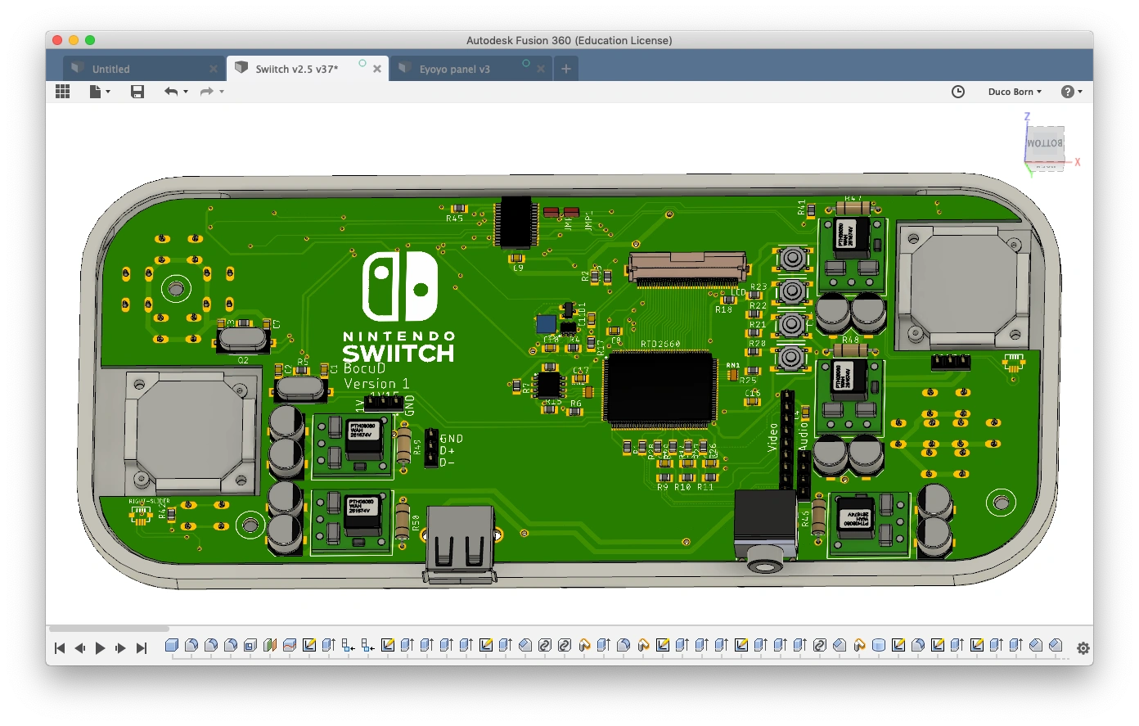
Task: Select the Cylinder feature in the timeline
Action: [879, 645]
